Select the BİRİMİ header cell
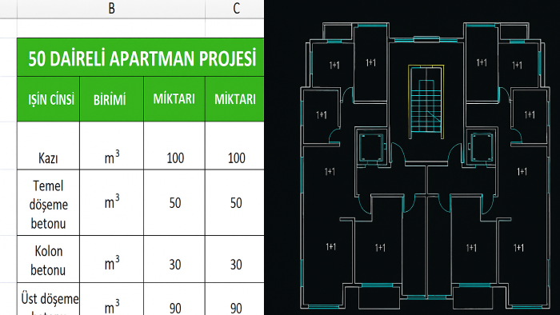This screenshot has height=315, width=560. [111, 99]
